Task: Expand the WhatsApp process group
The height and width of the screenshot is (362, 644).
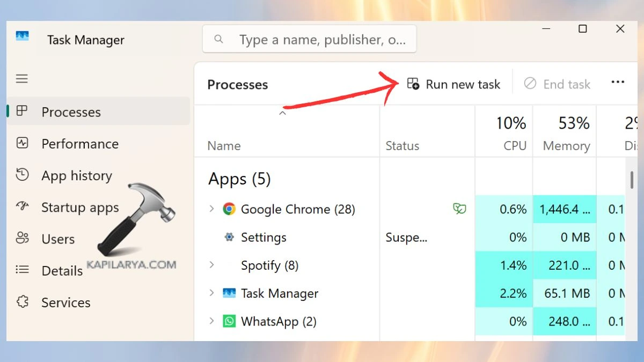Action: (211, 321)
